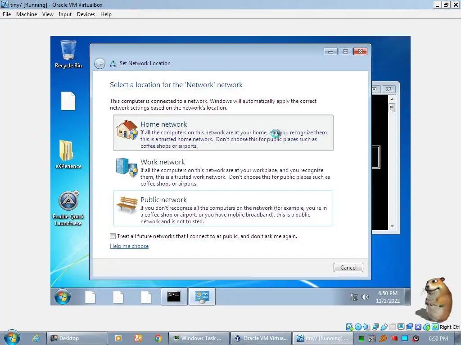Image resolution: width=461 pixels, height=345 pixels.
Task: Click the guest volume speaker tray icon
Action: [365, 297]
